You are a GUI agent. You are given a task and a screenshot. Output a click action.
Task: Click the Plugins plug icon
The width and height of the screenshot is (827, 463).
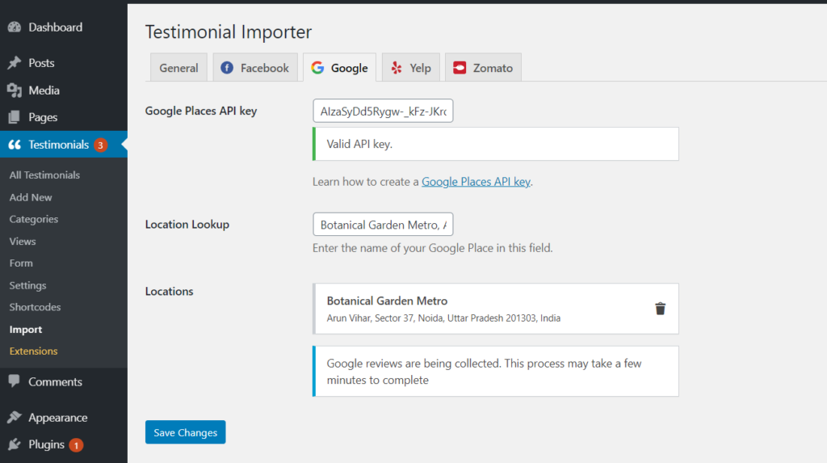click(x=15, y=444)
